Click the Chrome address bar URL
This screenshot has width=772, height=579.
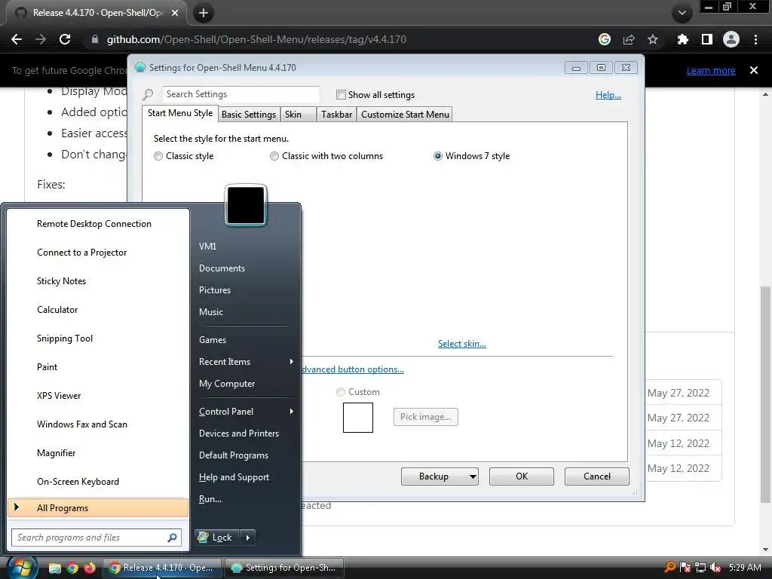tap(256, 39)
